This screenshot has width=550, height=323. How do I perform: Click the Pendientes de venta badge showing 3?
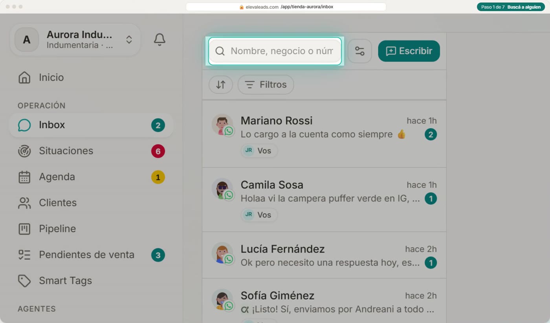click(158, 255)
